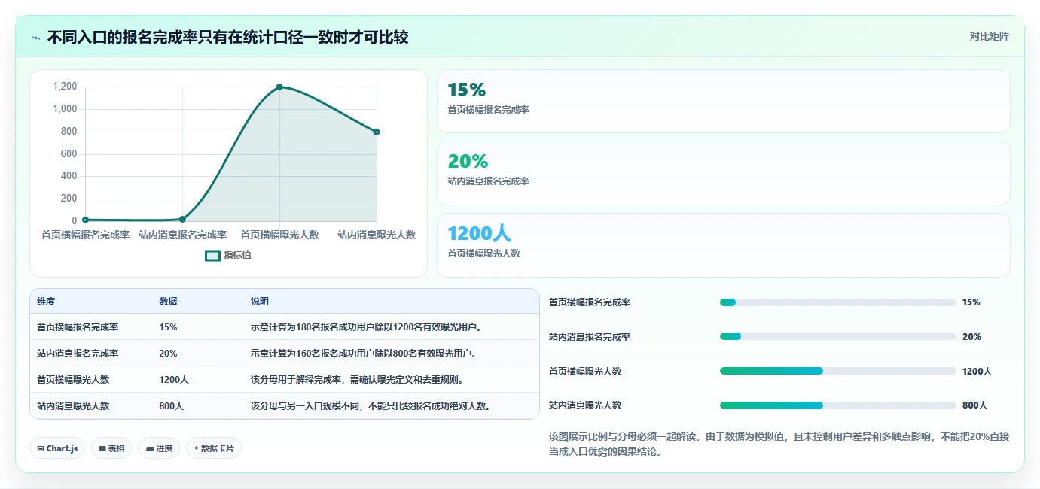Image resolution: width=1040 pixels, height=489 pixels.
Task: Click the 数据 column header
Action: pyautogui.click(x=168, y=302)
